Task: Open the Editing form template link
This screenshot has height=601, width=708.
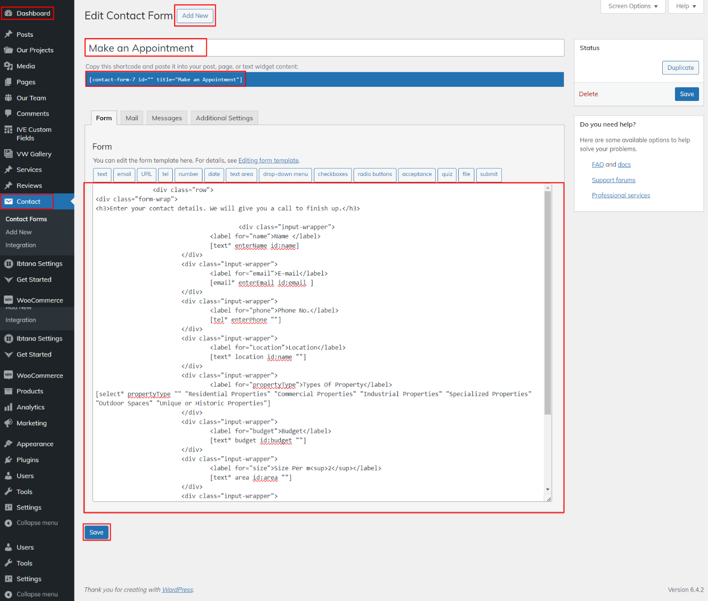Action: (x=268, y=160)
